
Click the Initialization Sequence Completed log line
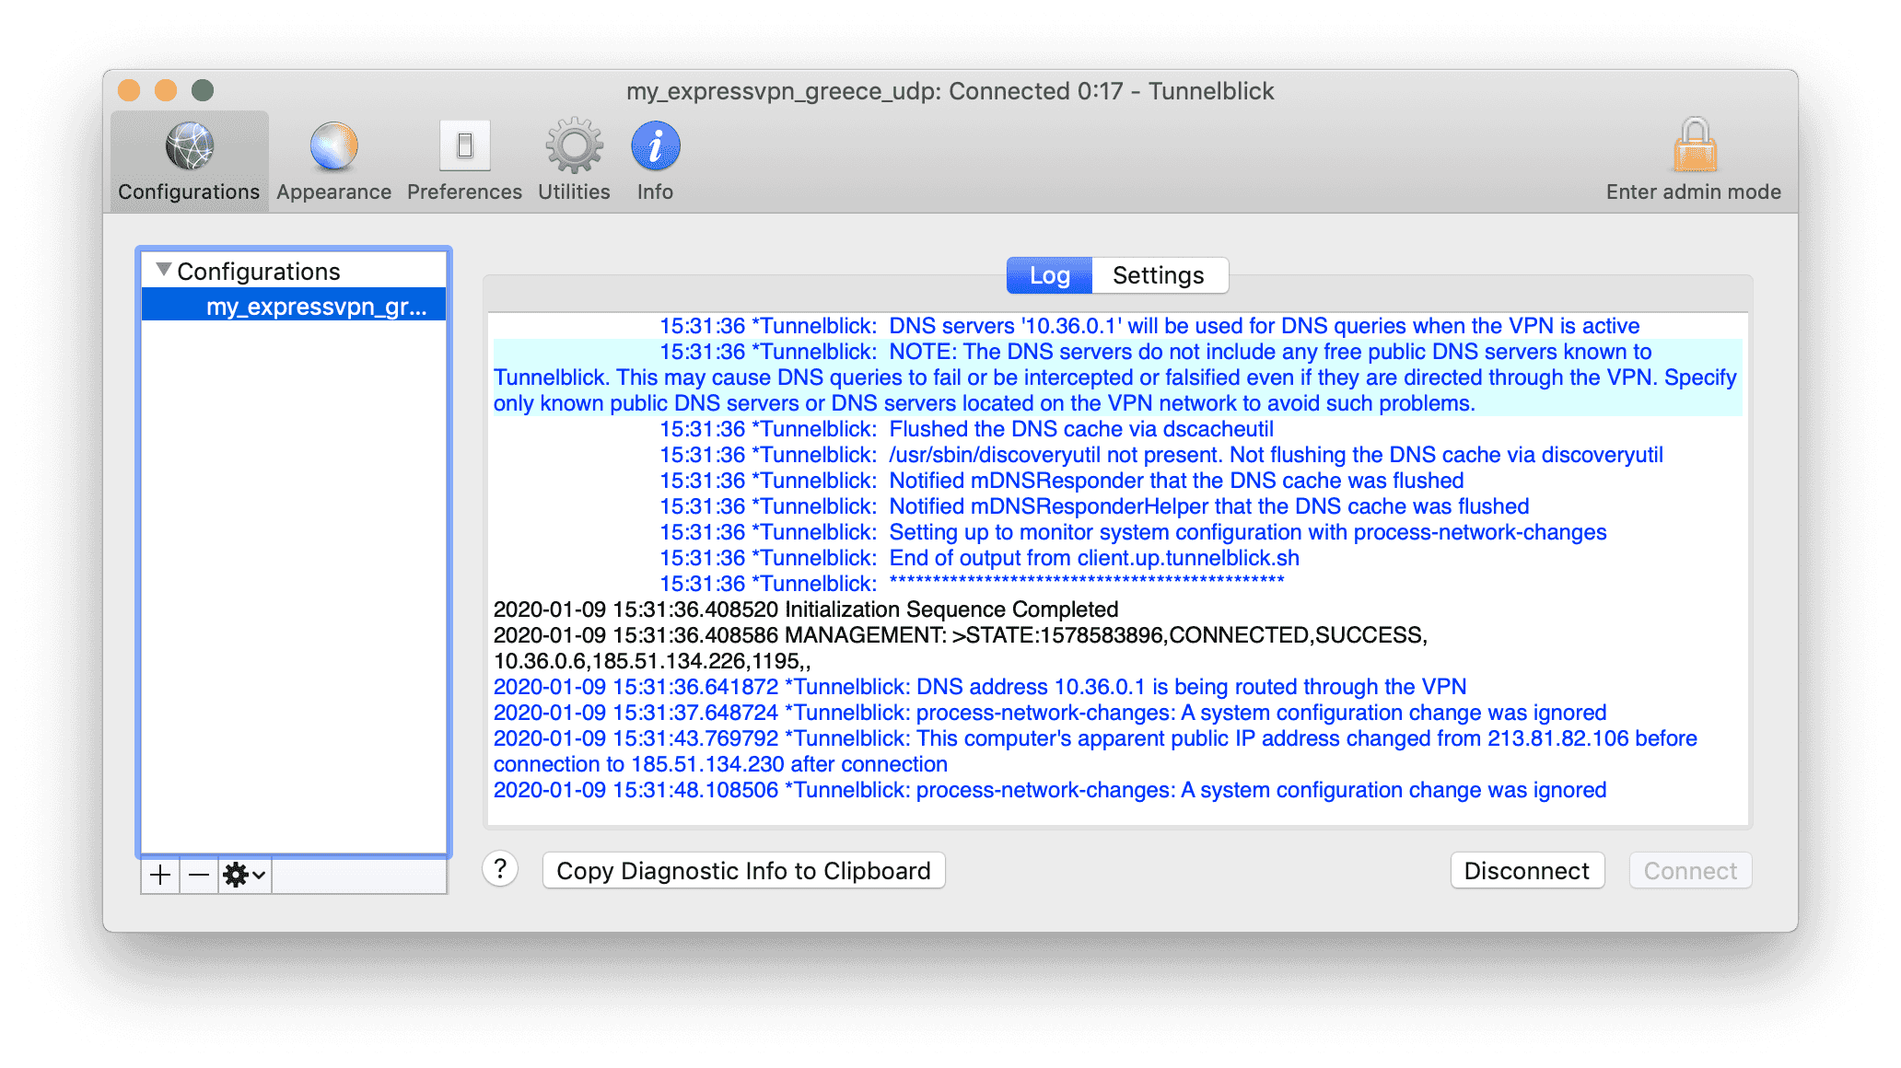click(806, 609)
